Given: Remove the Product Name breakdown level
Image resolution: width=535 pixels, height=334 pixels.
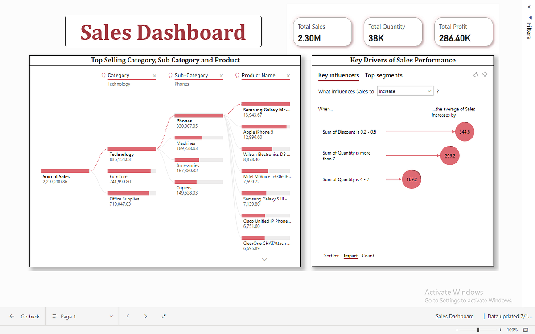Looking at the screenshot, I should 288,76.
